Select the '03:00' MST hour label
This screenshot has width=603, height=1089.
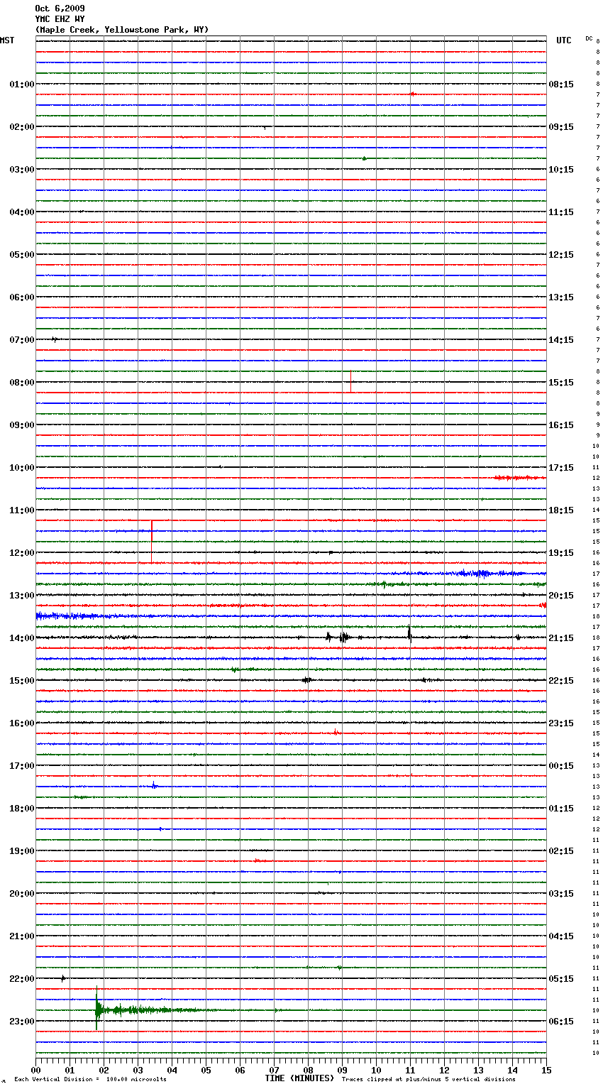pyautogui.click(x=22, y=170)
